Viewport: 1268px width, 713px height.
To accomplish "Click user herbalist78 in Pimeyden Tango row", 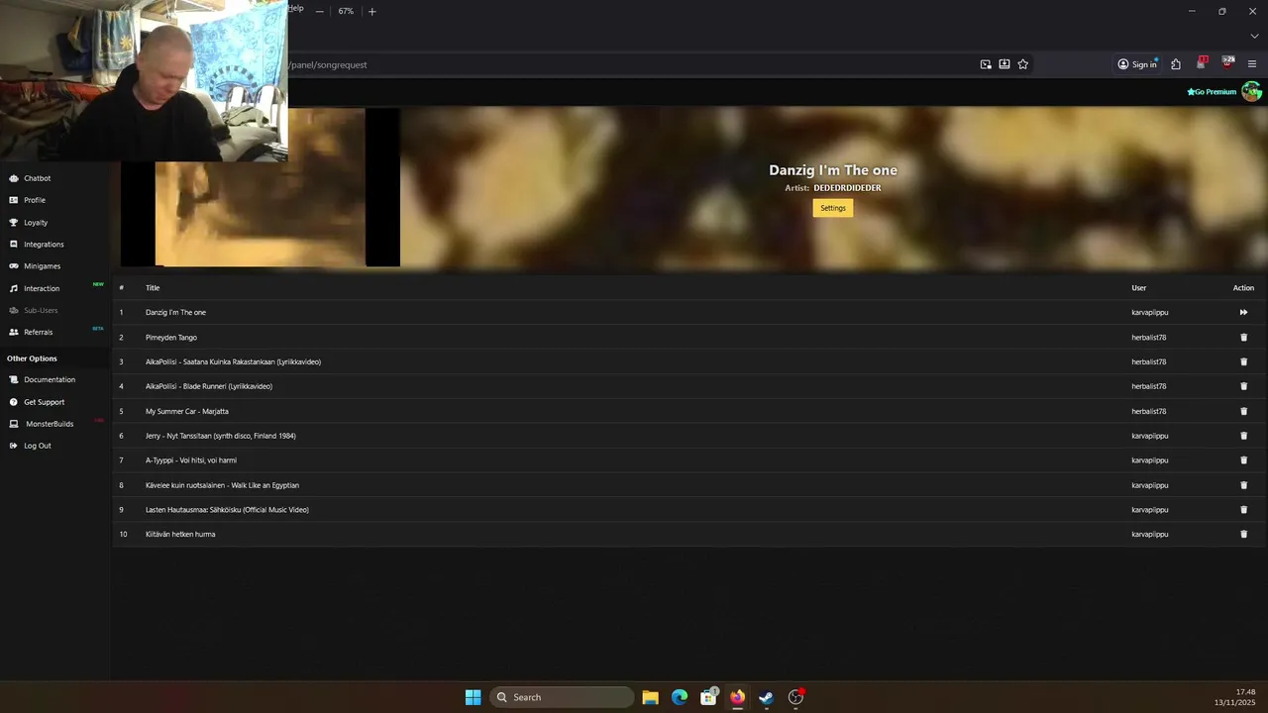I will [1149, 337].
